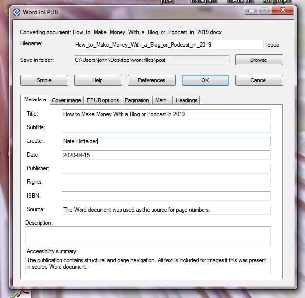Close the WordToEPUB window

coord(283,10)
